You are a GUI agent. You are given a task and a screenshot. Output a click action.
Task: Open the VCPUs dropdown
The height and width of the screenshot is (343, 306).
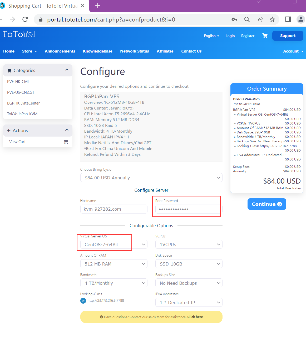tap(189, 245)
